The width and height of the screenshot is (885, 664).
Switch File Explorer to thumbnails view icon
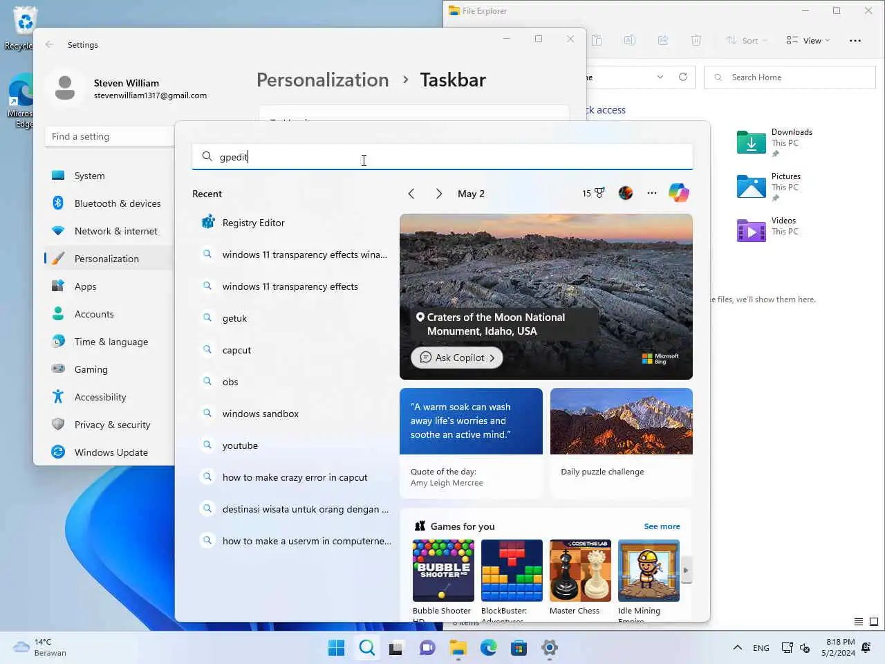874,622
